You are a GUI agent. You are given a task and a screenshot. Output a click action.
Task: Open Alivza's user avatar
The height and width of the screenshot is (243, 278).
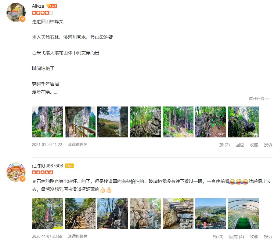16,12
